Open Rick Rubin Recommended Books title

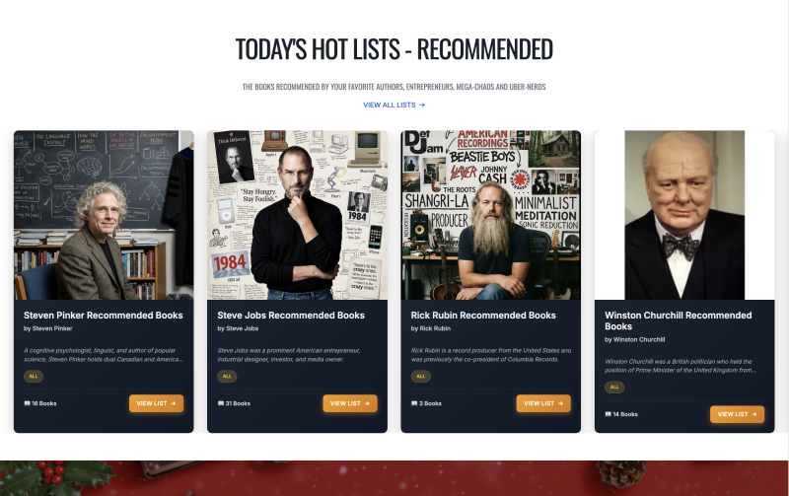click(483, 316)
